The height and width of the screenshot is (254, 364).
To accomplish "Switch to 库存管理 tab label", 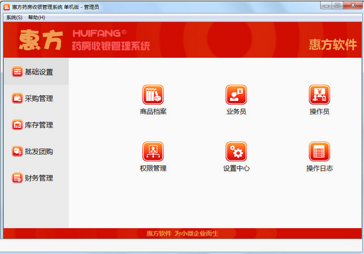I will (39, 125).
